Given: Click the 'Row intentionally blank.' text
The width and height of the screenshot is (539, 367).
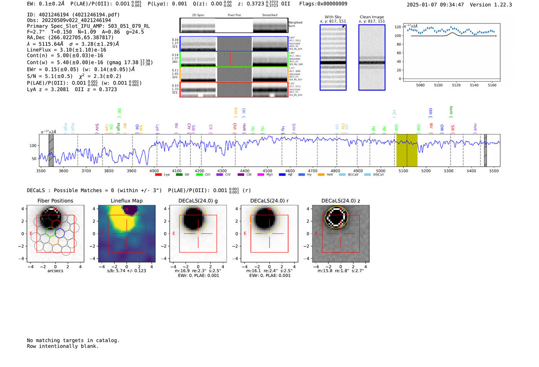Looking at the screenshot, I should pos(63,346).
